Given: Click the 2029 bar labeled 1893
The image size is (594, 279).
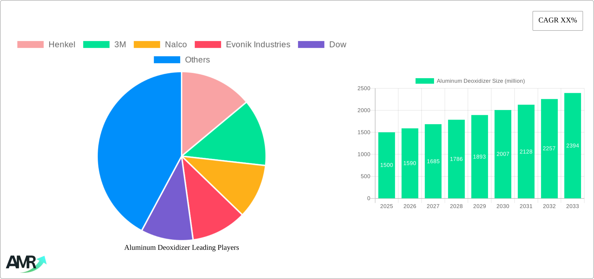Looking at the screenshot, I should [x=480, y=157].
